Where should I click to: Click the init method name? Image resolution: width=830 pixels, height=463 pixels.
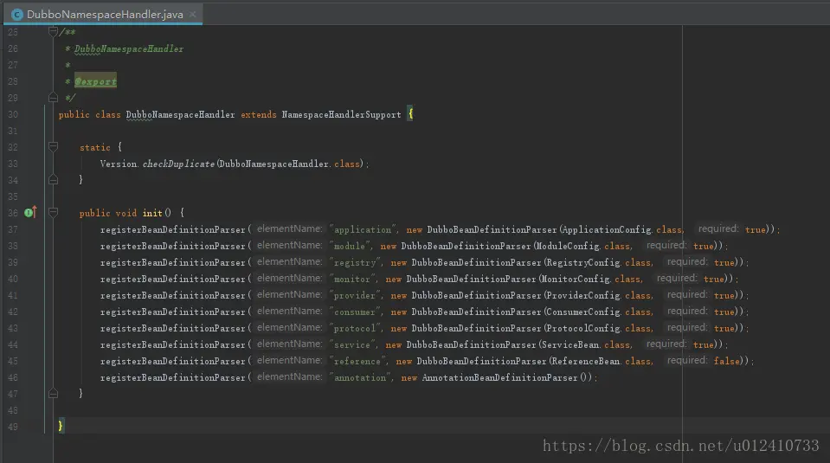click(152, 213)
